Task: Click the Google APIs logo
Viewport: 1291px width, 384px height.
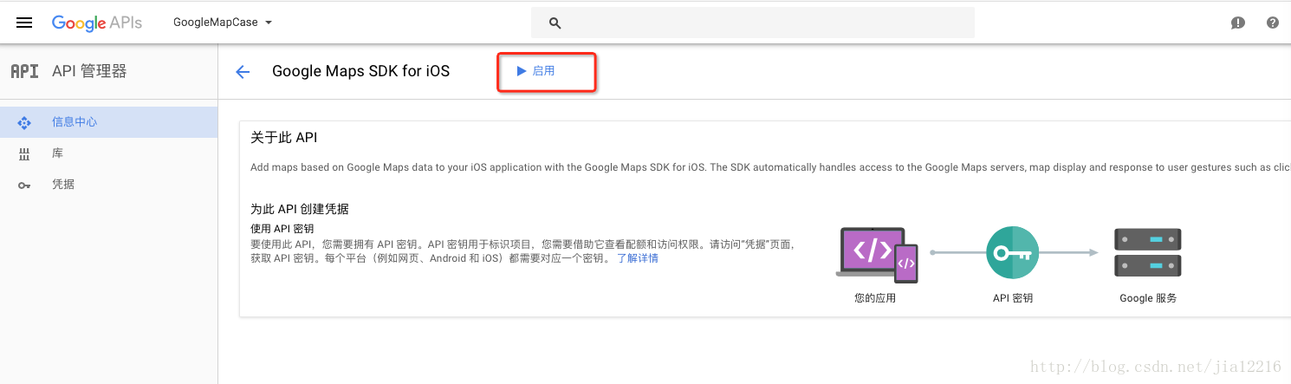Action: click(x=96, y=23)
